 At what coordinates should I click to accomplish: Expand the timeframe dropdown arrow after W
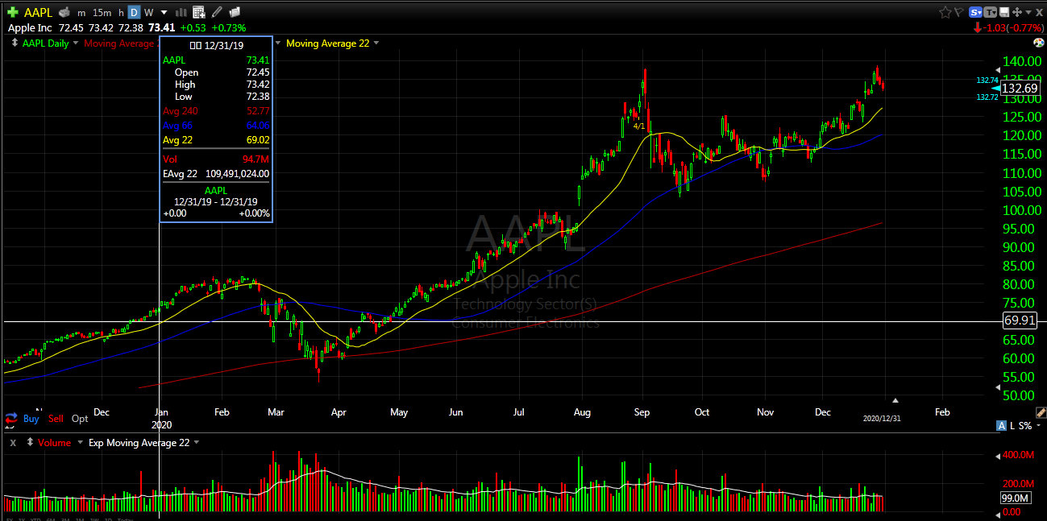point(164,13)
